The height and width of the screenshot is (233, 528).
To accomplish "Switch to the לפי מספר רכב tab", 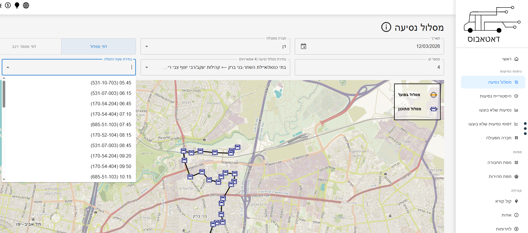I will (30, 46).
